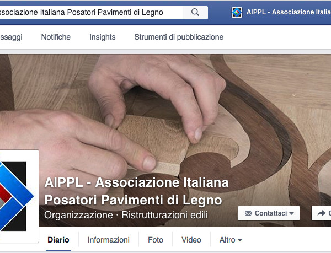Expand the Altro tab menu
The image size is (331, 253).
click(231, 240)
